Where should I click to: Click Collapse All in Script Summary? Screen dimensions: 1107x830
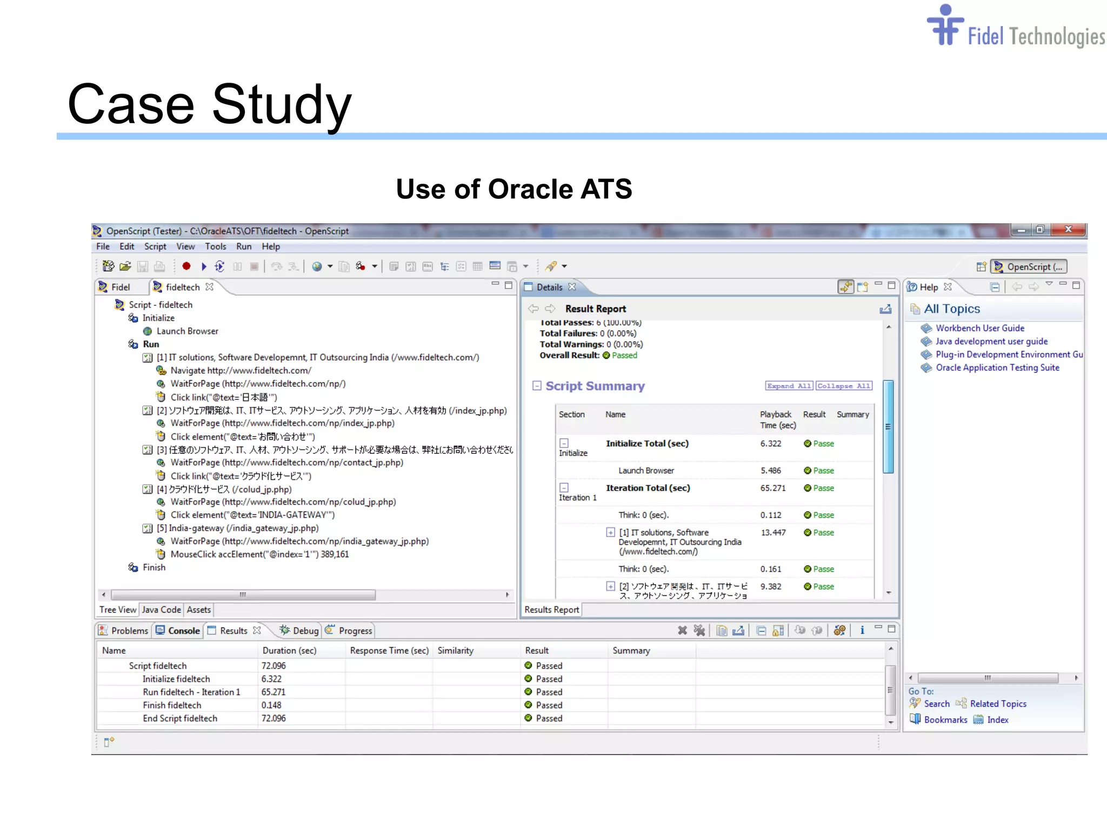pos(844,386)
